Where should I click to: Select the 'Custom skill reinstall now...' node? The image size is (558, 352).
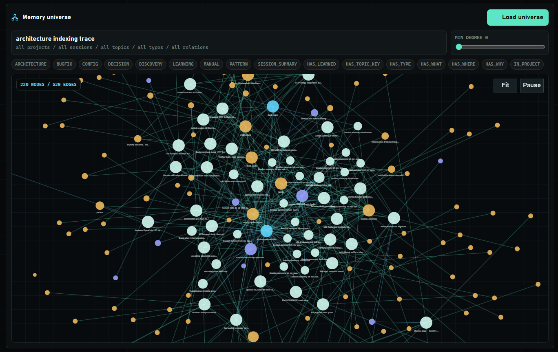176,167
